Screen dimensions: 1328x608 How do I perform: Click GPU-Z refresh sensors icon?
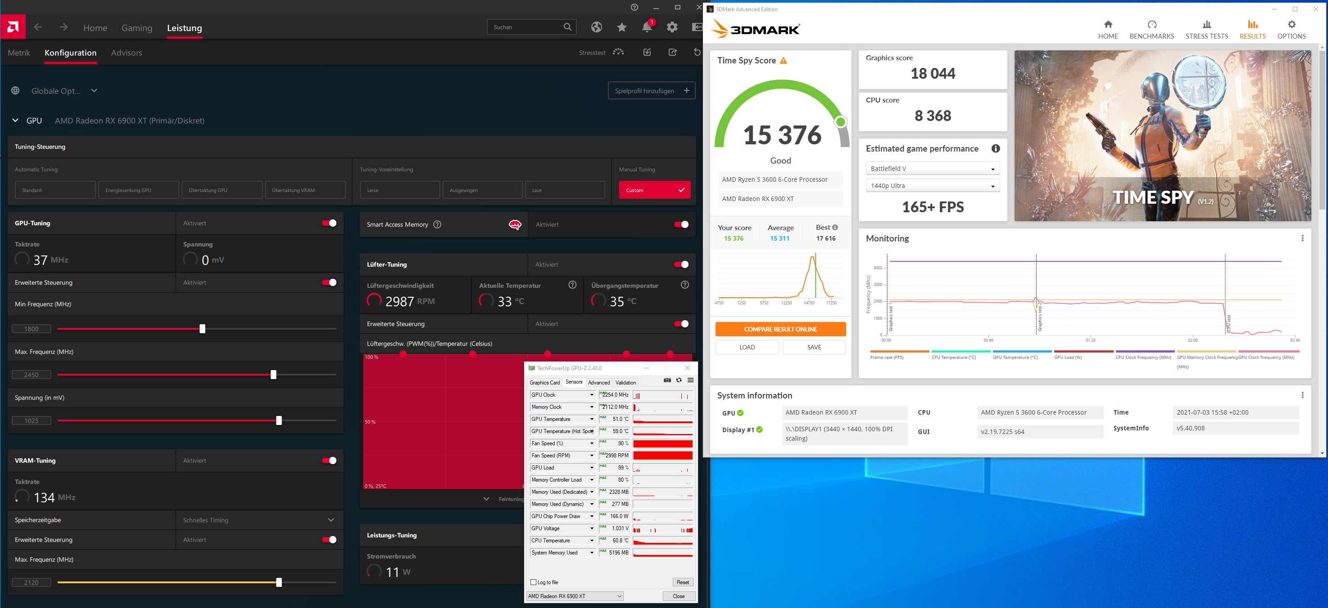(679, 380)
